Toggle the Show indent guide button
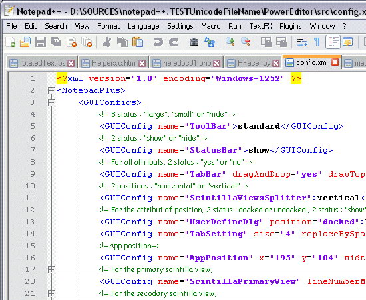Screen dimensions: 366x300 pyautogui.click(x=333, y=42)
